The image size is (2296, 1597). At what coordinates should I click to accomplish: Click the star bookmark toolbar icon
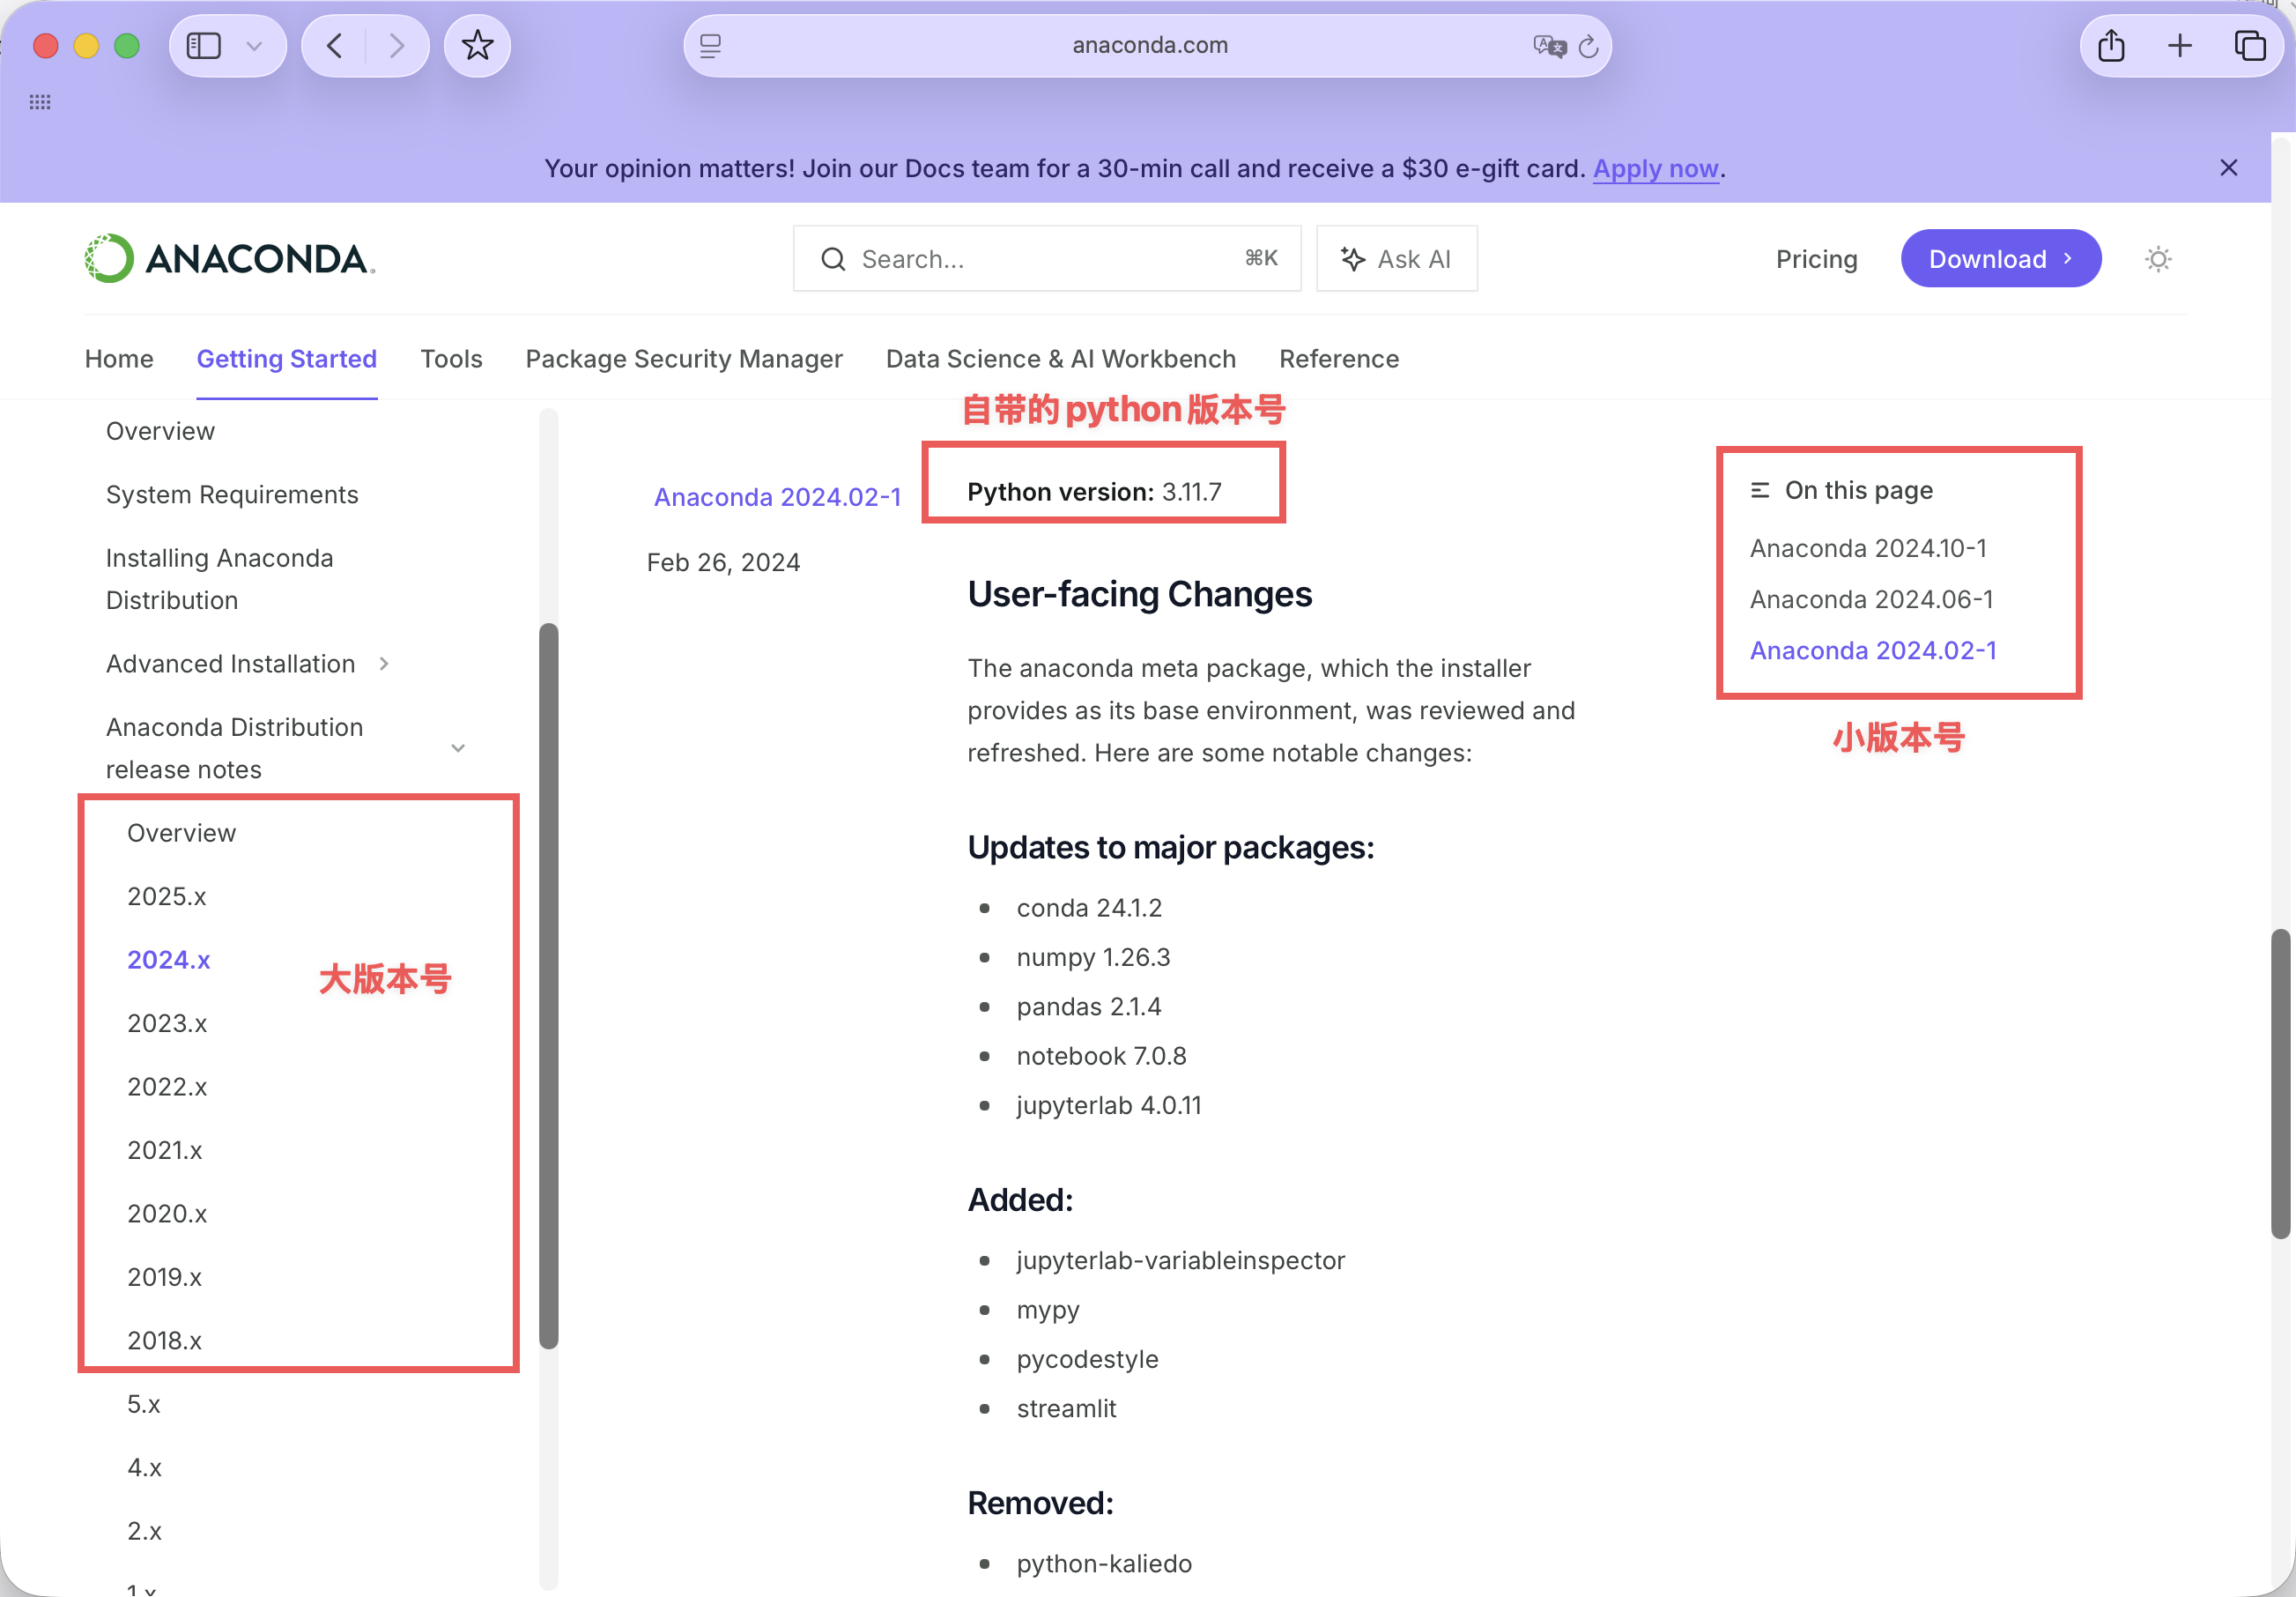click(x=477, y=46)
